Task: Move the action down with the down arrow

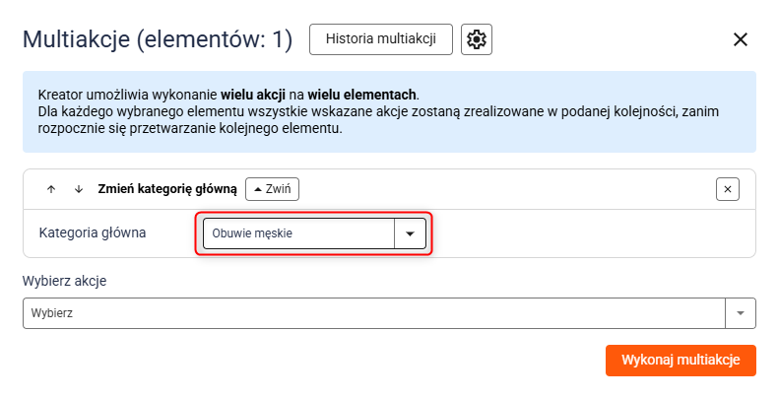Action: coord(79,189)
